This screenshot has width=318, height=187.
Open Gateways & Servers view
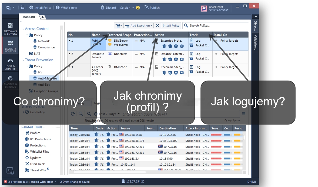pos(10,28)
